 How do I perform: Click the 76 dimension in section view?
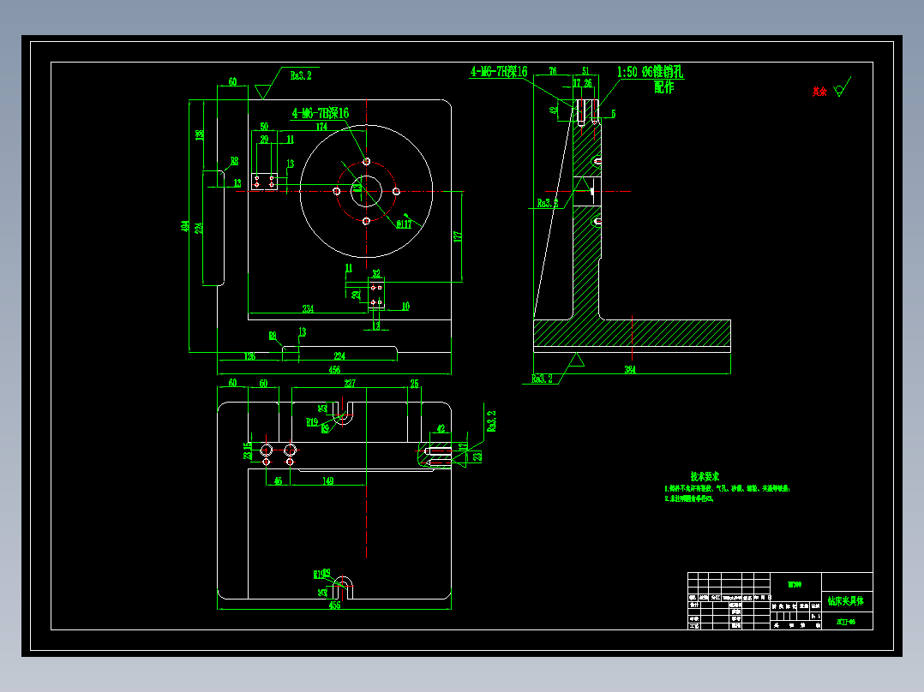point(553,71)
